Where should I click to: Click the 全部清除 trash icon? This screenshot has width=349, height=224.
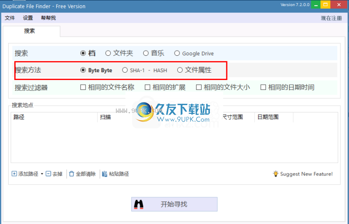tap(71, 174)
